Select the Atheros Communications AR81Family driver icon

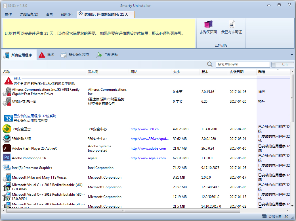[7, 92]
